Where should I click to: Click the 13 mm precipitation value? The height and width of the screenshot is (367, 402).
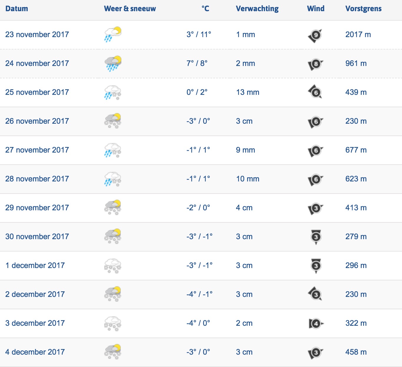point(247,92)
